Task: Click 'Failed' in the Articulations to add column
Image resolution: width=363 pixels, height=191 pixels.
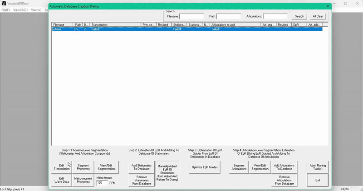Action: (x=216, y=29)
